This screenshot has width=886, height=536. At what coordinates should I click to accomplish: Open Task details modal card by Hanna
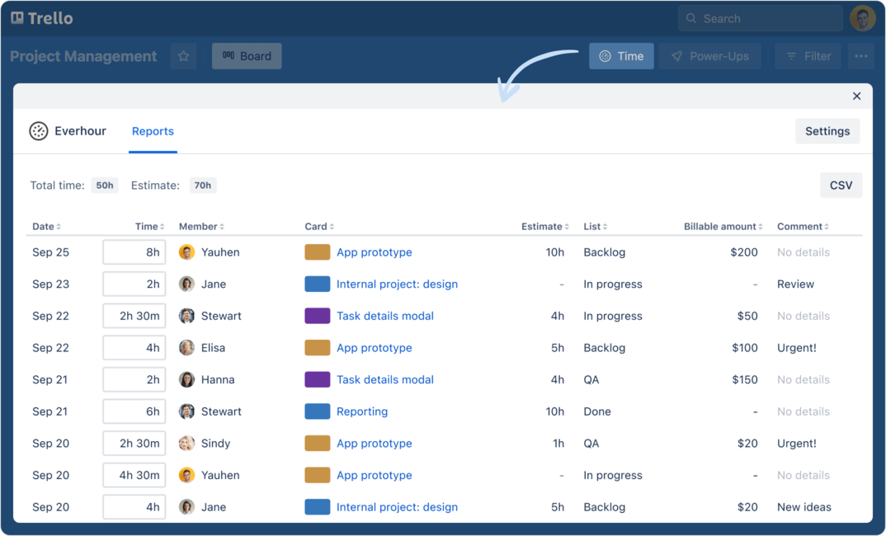pos(385,379)
